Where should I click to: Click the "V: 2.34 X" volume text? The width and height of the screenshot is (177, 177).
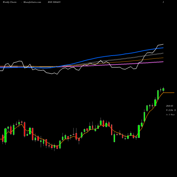[x=171, y=110]
